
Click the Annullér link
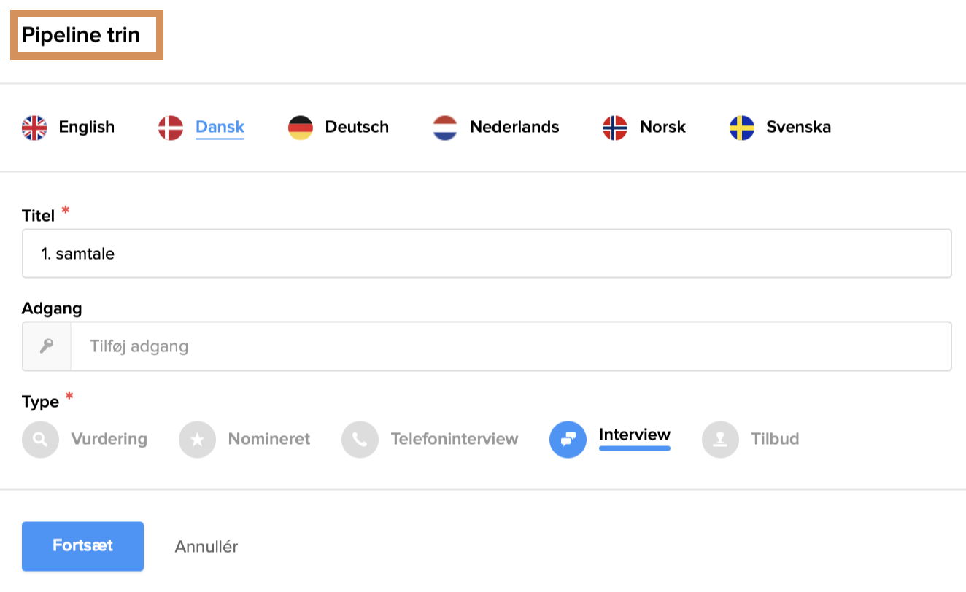click(x=206, y=546)
